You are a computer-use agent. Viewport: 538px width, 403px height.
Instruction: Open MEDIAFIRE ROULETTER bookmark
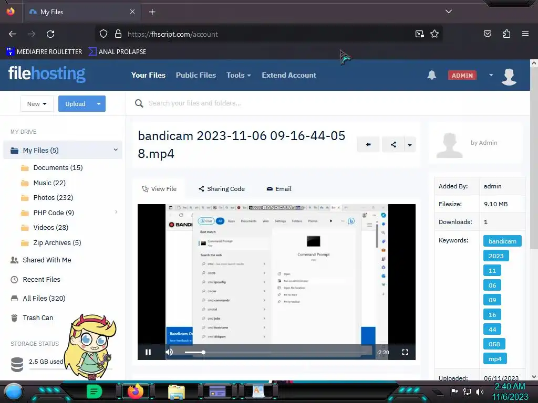click(x=44, y=52)
